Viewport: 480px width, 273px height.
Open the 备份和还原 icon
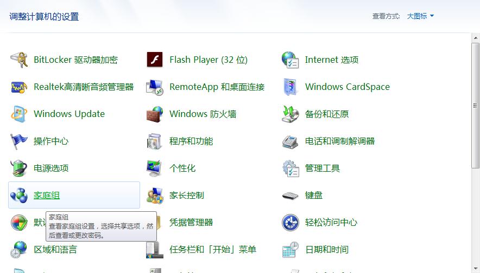point(290,114)
